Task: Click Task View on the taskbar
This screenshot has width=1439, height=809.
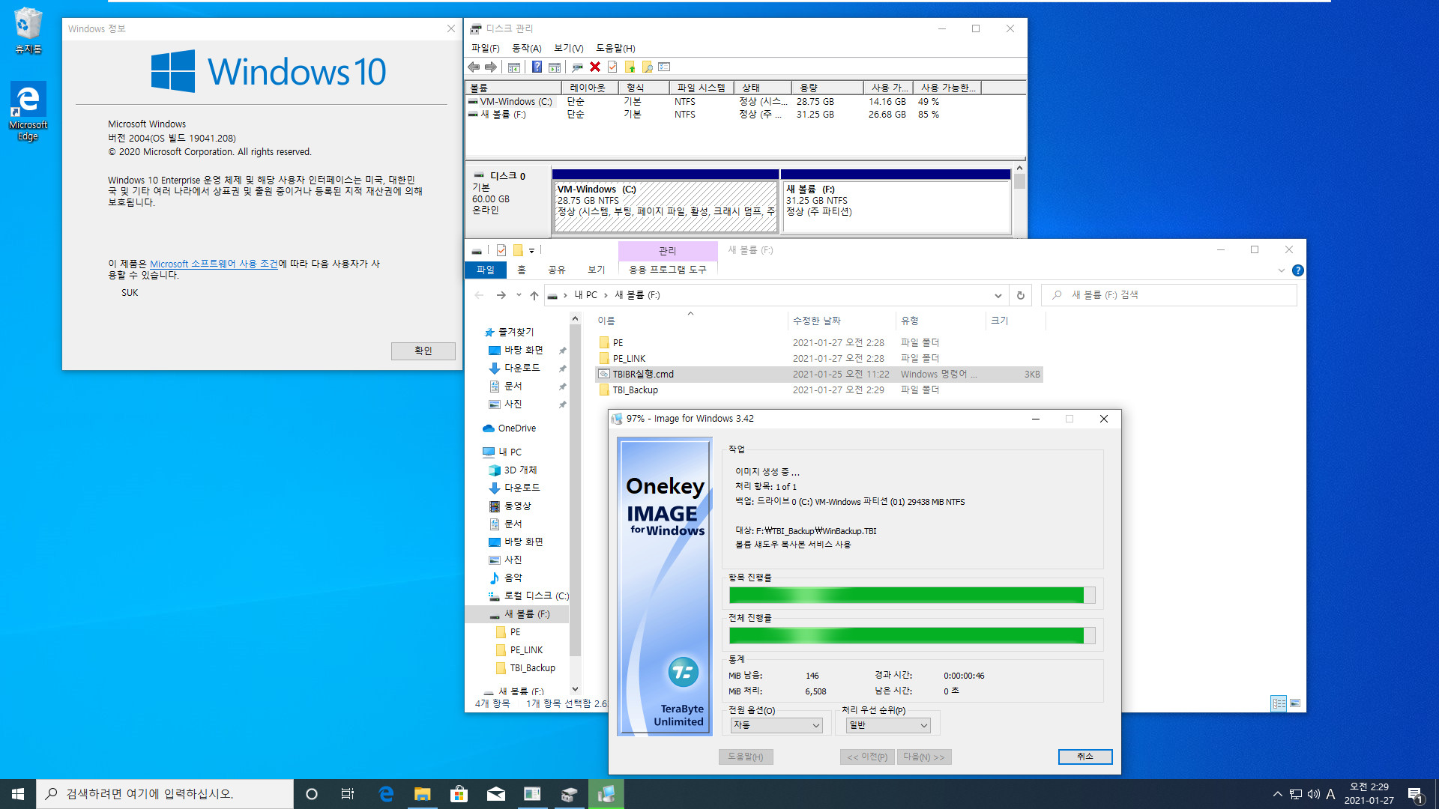Action: tap(348, 794)
